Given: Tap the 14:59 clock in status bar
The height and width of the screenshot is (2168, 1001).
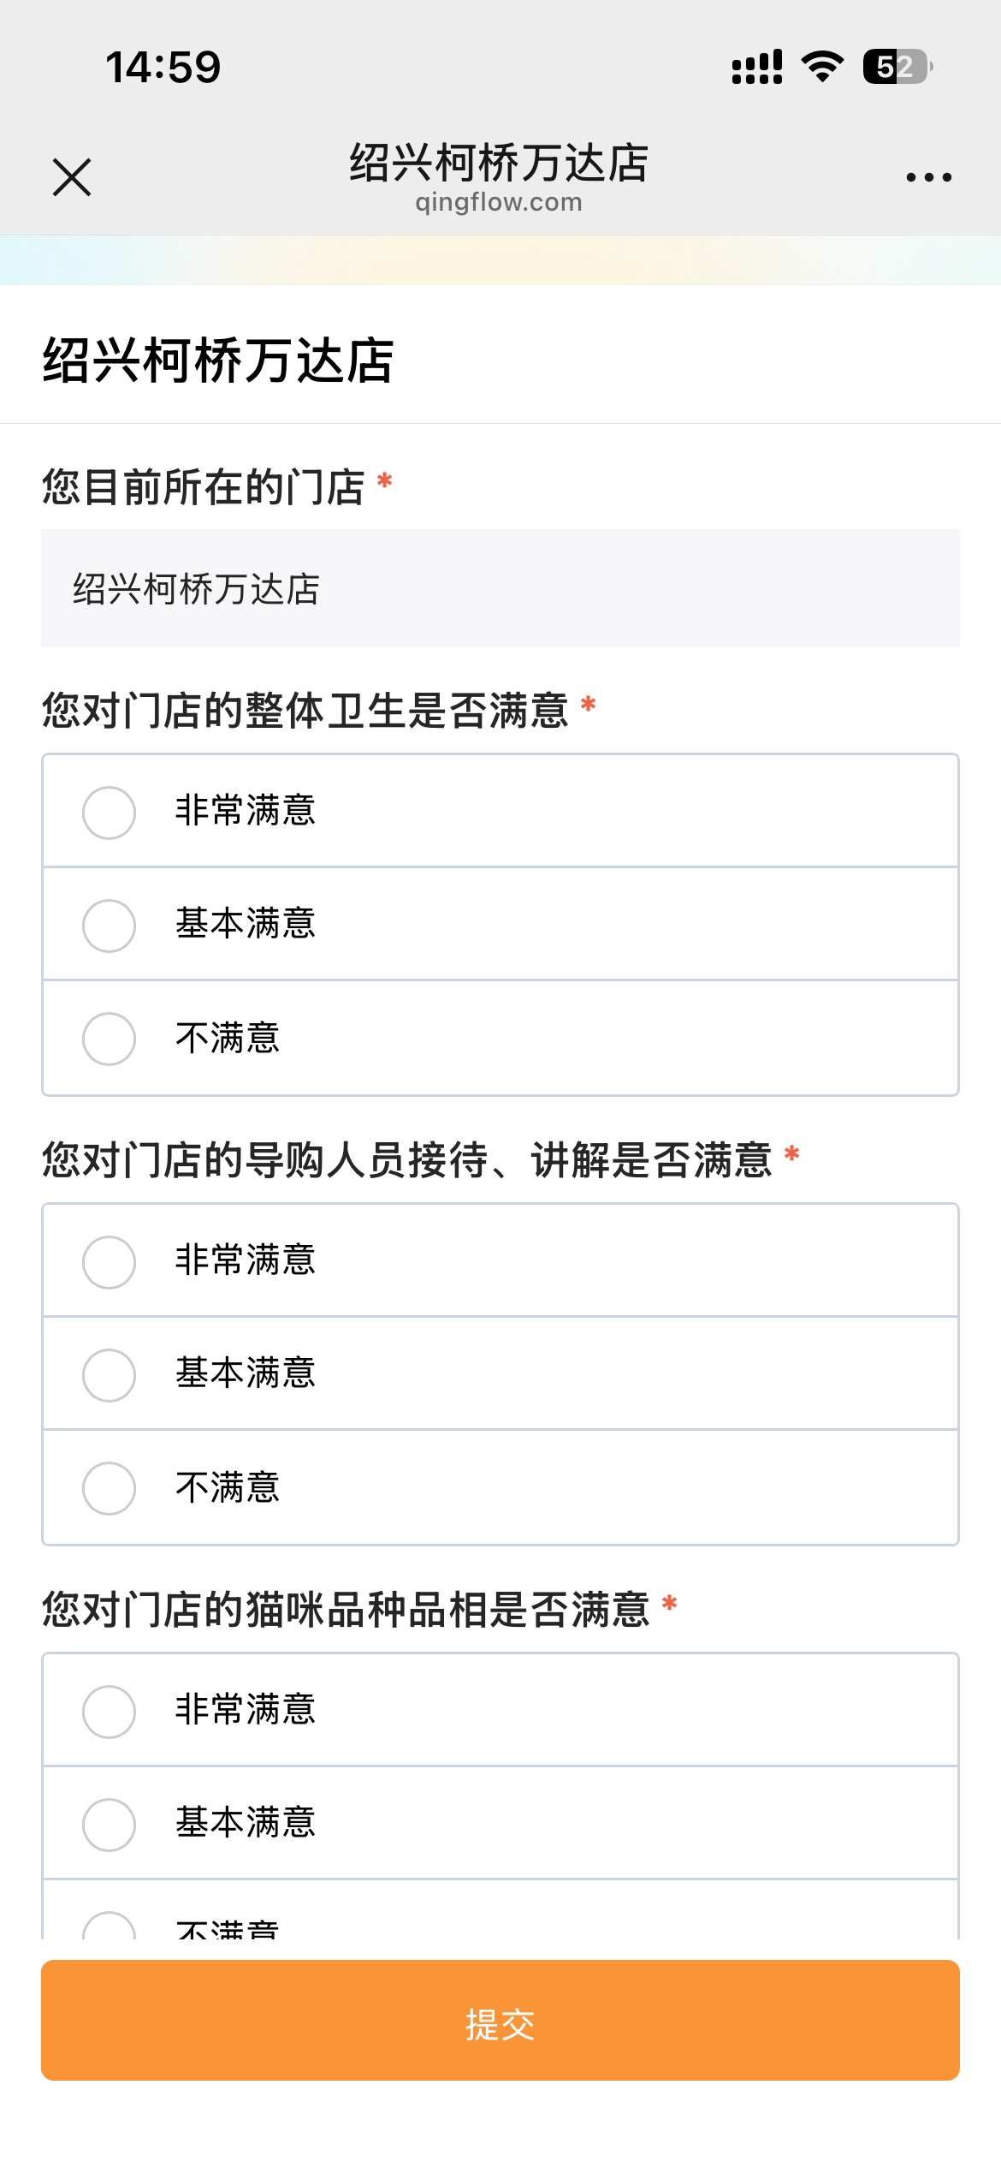Looking at the screenshot, I should point(163,67).
